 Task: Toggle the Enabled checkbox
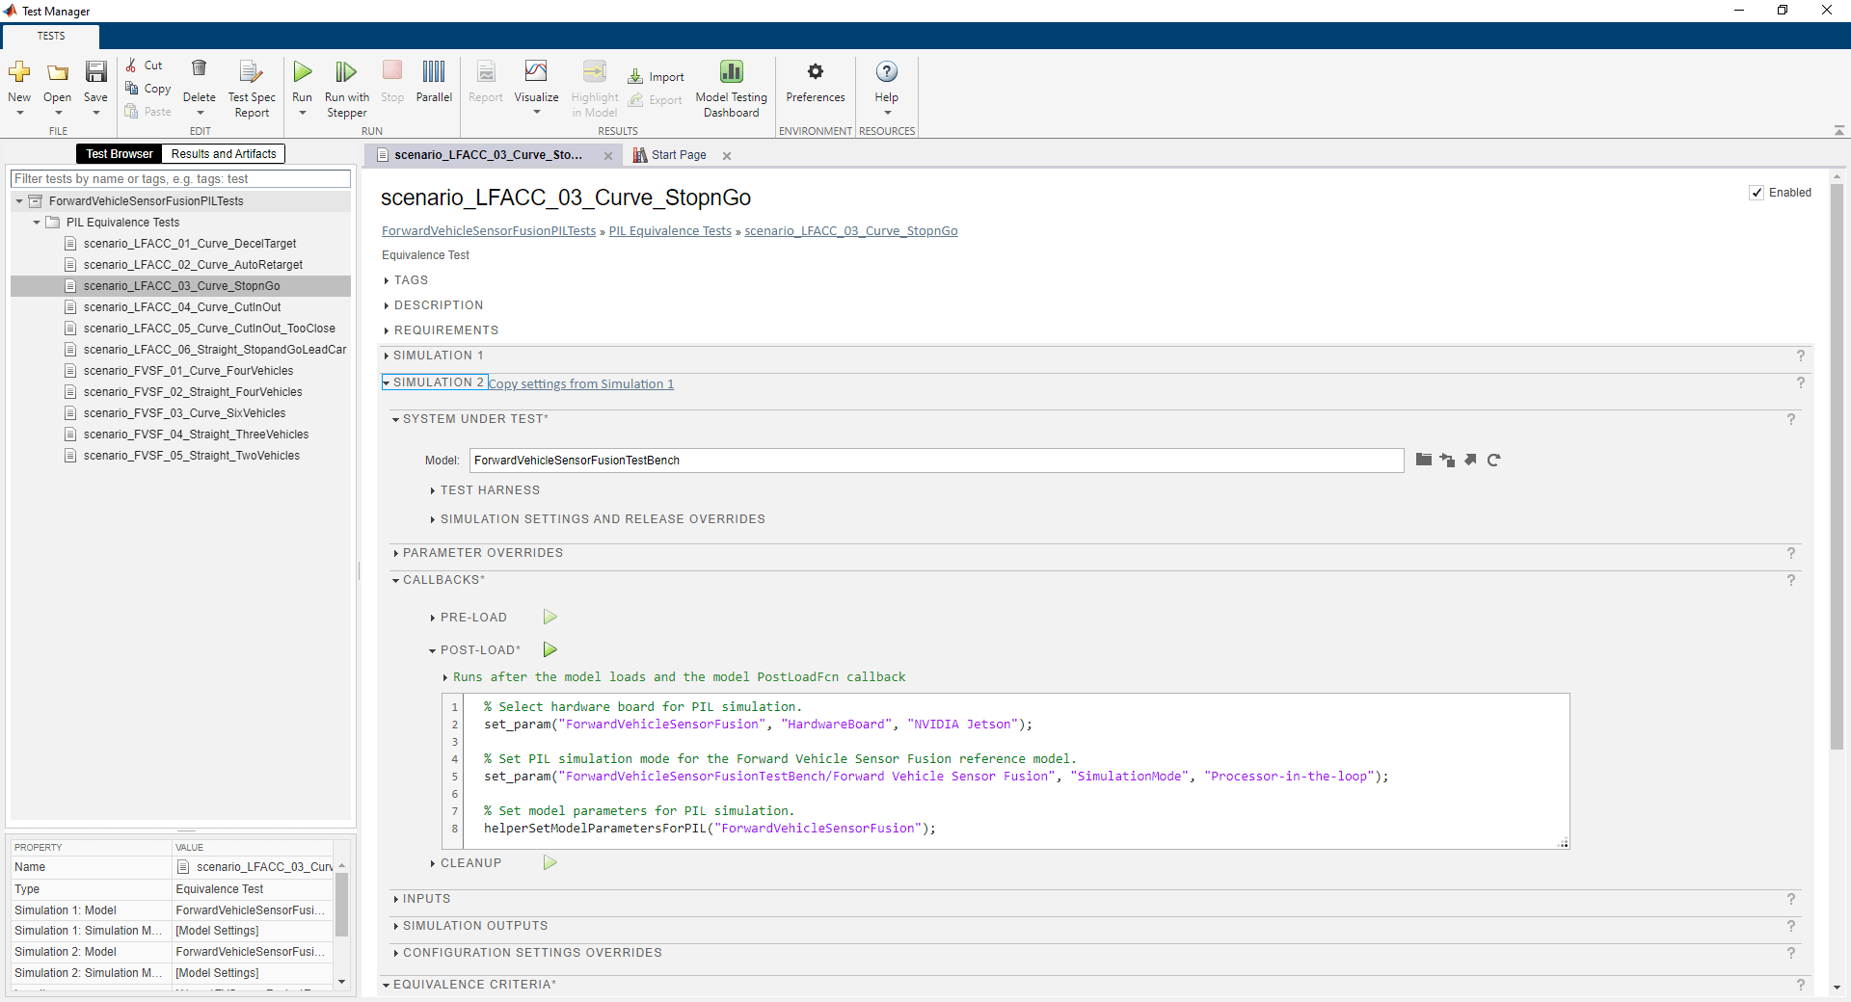coord(1757,193)
